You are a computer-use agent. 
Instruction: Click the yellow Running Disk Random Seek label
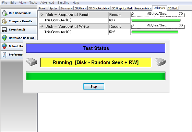point(96,62)
